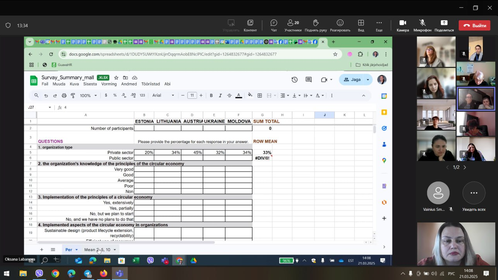Pick the cell fill color bucket
This screenshot has height=280, width=498.
250,96
